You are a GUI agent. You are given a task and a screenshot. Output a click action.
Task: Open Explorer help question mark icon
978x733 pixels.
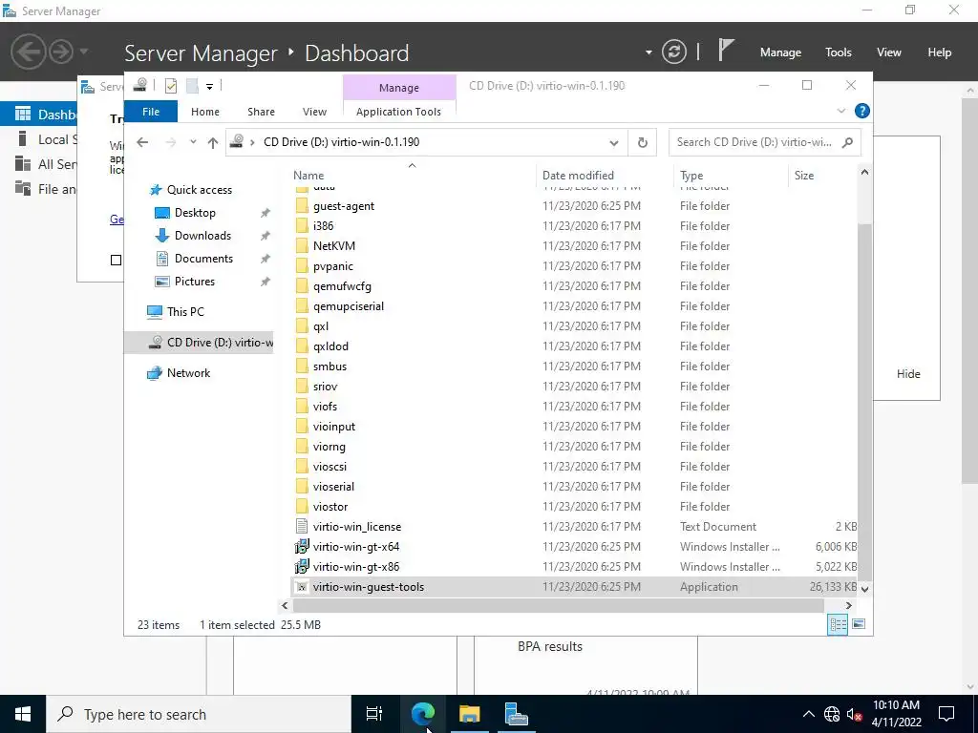pyautogui.click(x=862, y=111)
